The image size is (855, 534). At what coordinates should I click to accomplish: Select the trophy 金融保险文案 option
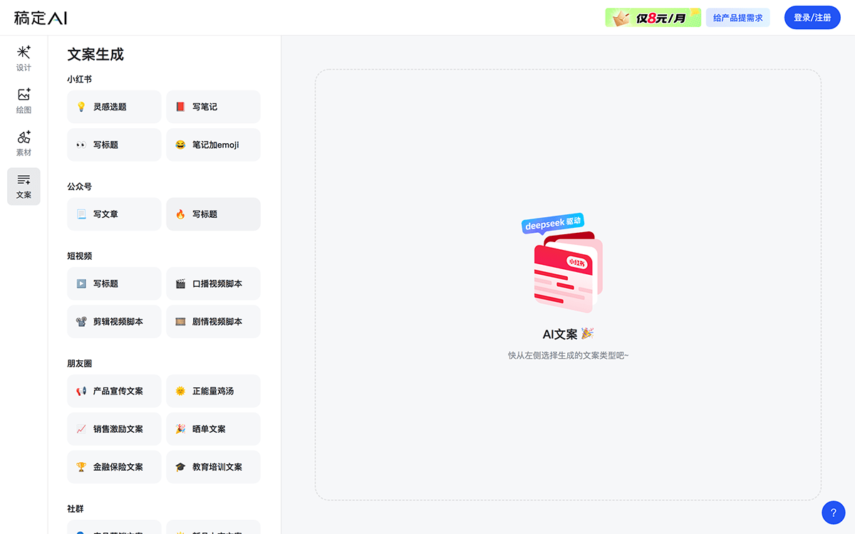(114, 466)
